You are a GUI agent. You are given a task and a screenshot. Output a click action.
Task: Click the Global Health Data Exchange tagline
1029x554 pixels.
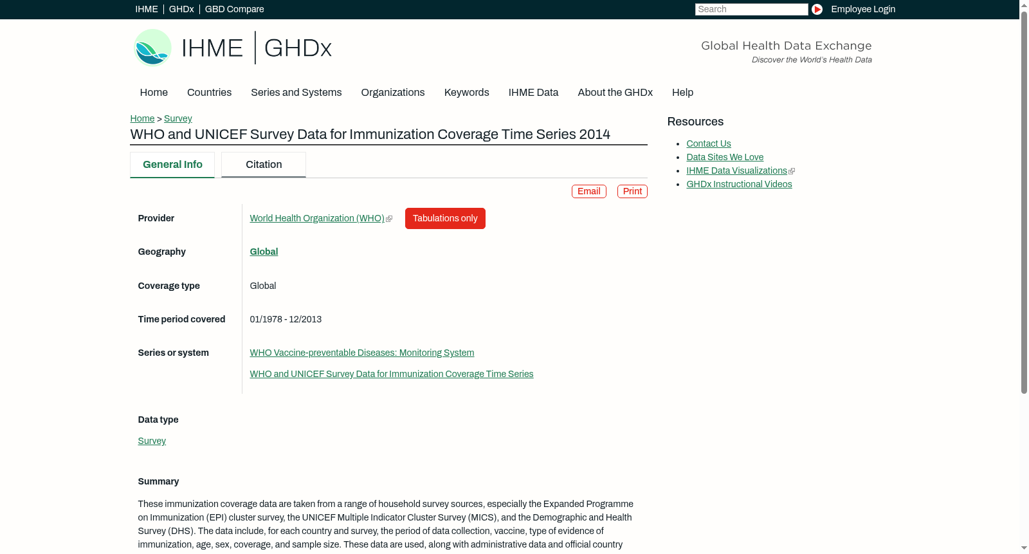point(786,46)
